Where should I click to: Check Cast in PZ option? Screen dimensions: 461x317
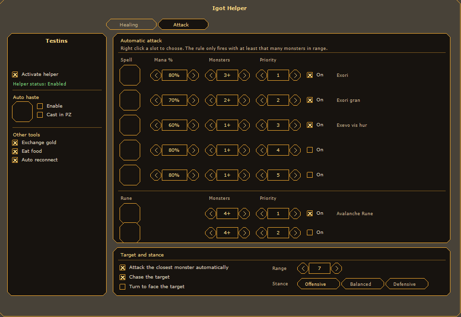pos(40,115)
